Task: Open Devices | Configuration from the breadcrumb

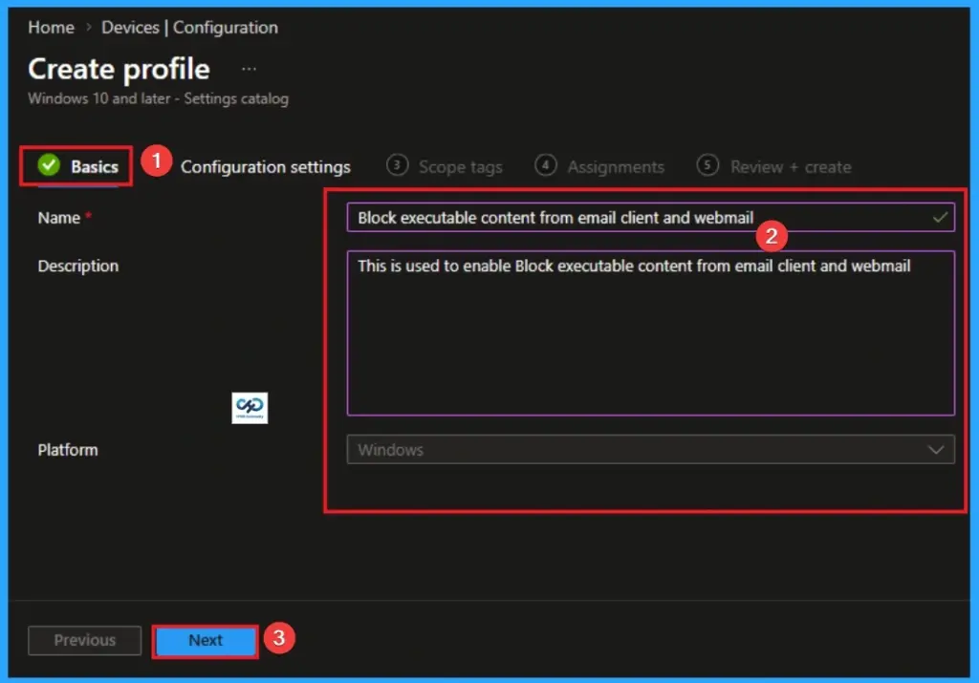Action: [x=188, y=27]
